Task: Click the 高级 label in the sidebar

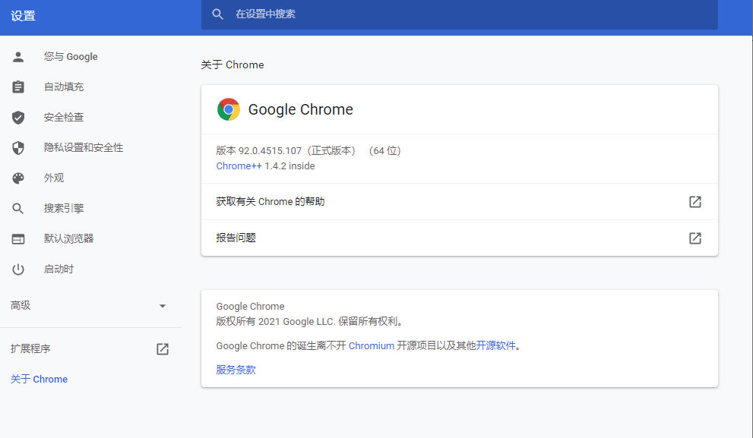Action: (x=21, y=306)
